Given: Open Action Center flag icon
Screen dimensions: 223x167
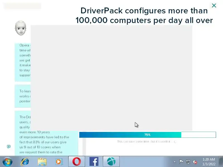Looking at the screenshot, I should pyautogui.click(x=181, y=162).
